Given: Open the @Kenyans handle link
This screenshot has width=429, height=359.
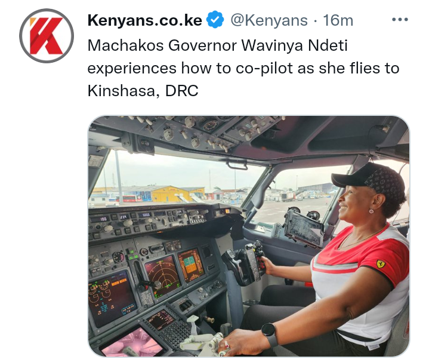Looking at the screenshot, I should (x=269, y=20).
